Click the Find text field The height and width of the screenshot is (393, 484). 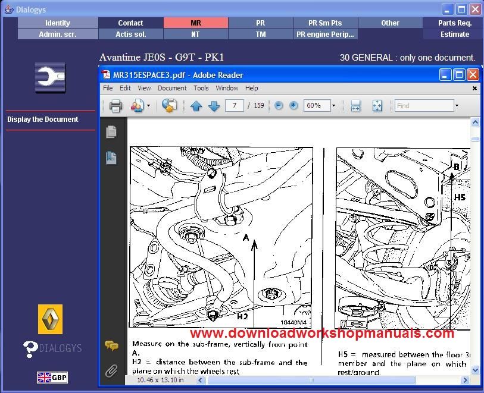pyautogui.click(x=424, y=106)
